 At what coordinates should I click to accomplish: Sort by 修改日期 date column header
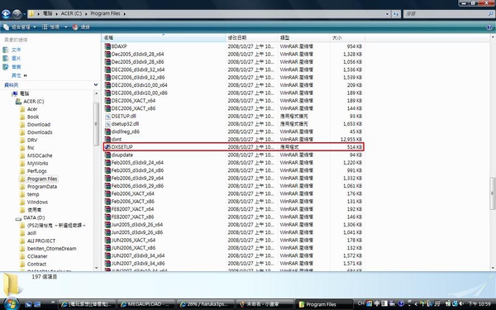(252, 38)
